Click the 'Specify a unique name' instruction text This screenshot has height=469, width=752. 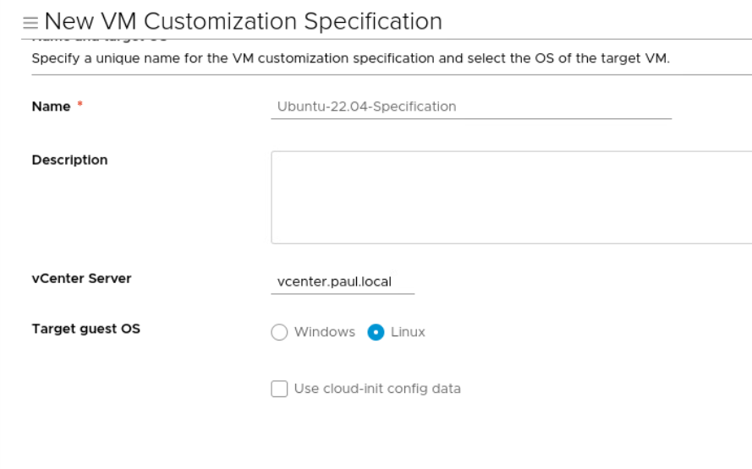coord(350,58)
